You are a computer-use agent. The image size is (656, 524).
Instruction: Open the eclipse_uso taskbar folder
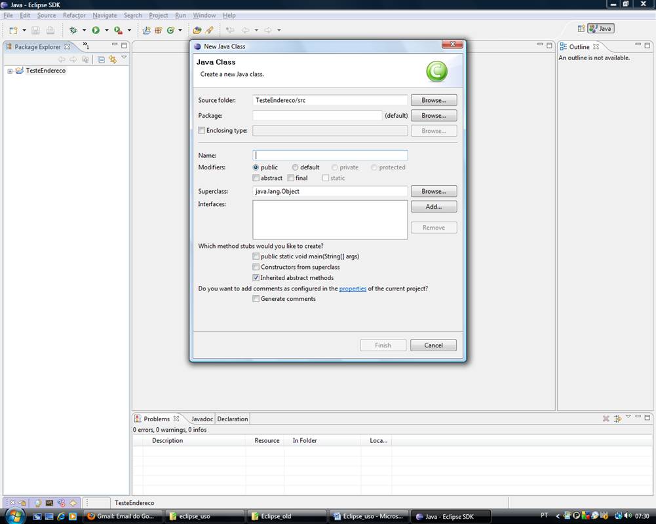coord(205,517)
